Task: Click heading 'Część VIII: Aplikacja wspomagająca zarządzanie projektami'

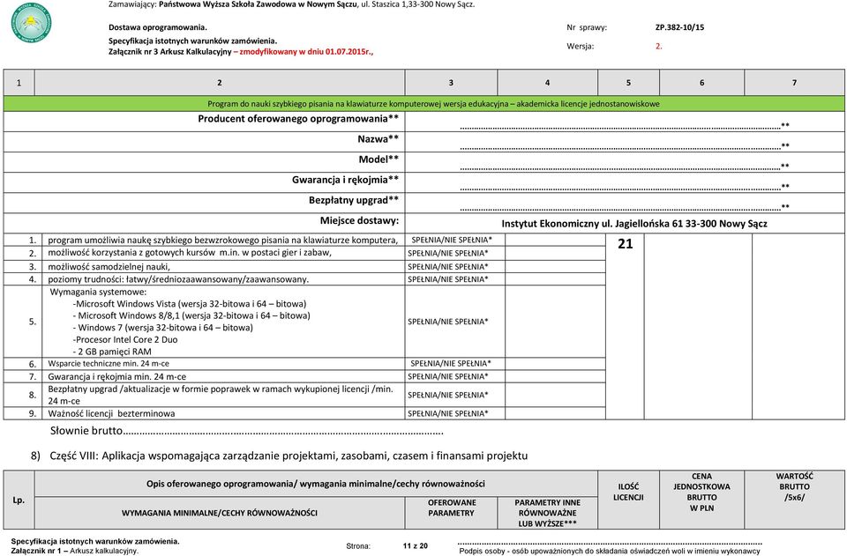Action: click(x=289, y=456)
